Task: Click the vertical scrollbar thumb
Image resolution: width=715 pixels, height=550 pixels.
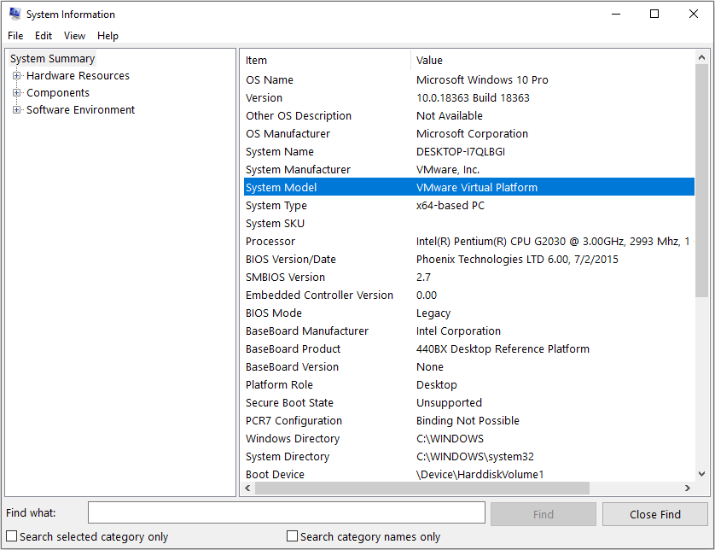Action: (701, 181)
